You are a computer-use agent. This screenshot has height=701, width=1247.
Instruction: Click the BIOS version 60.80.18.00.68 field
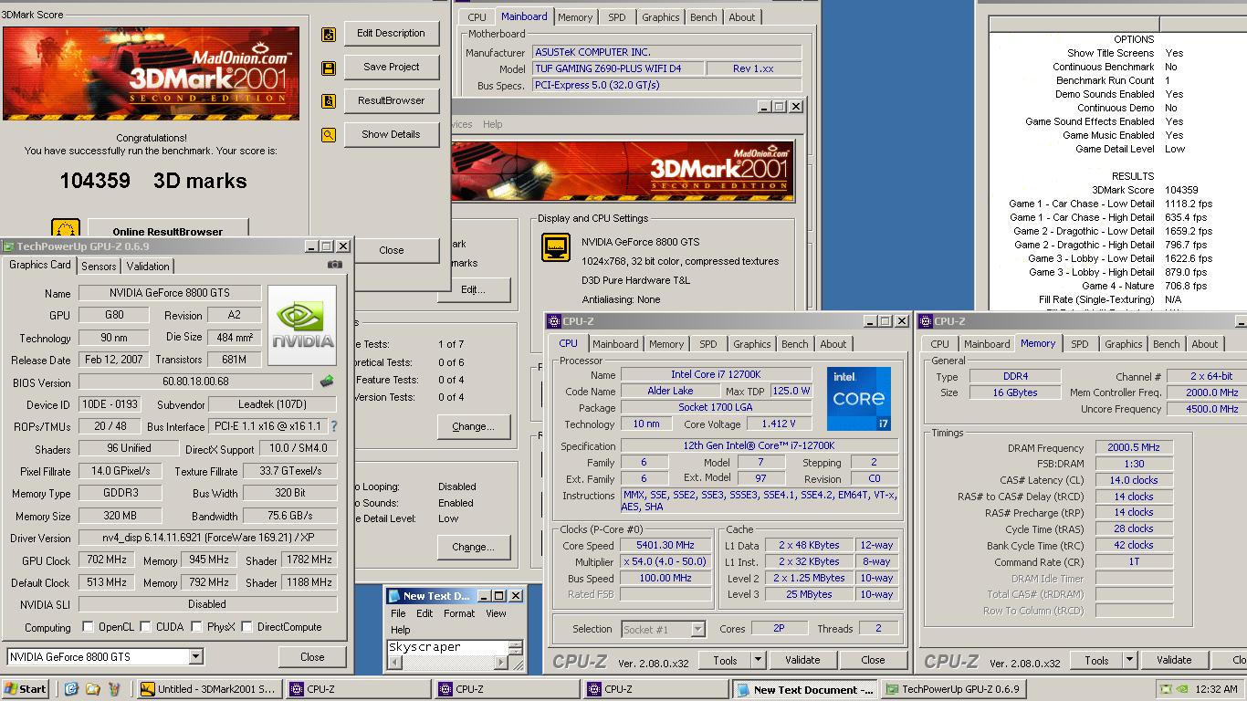coord(195,382)
